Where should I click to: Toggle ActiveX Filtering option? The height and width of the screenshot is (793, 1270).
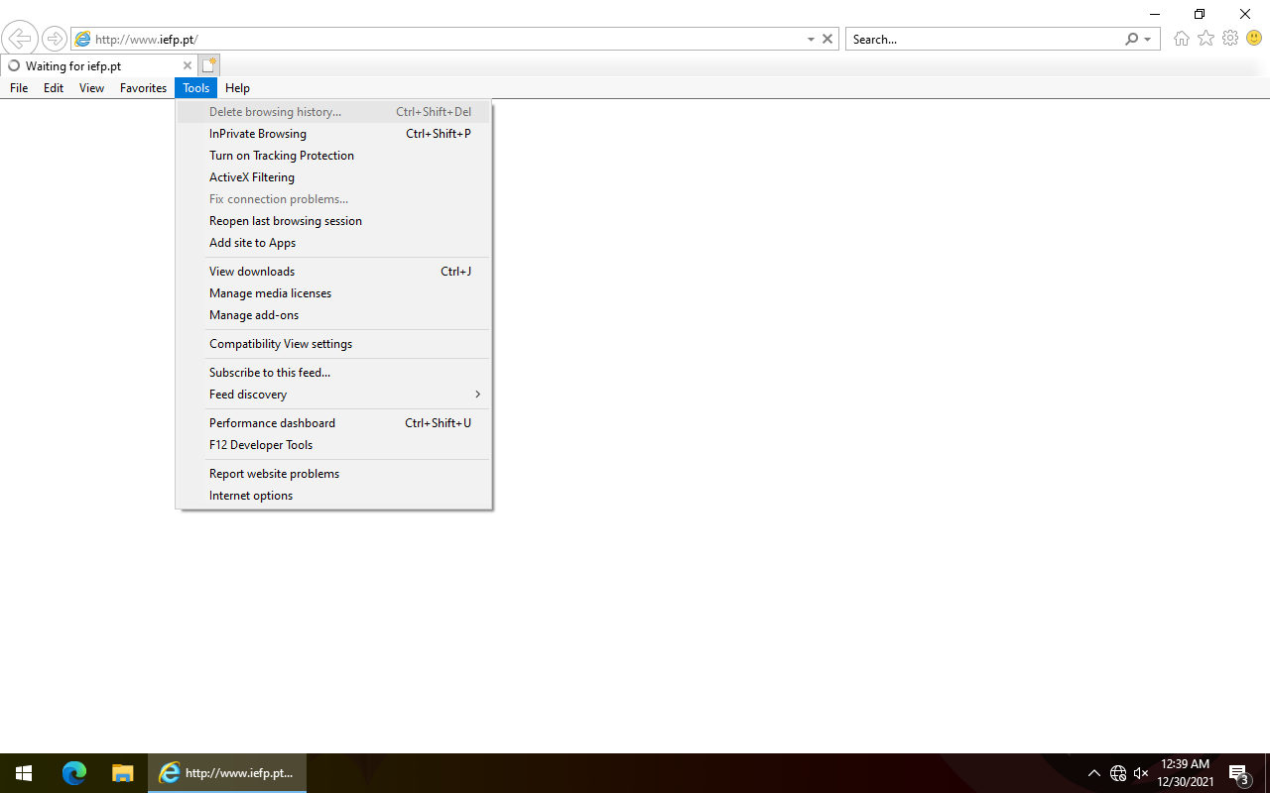[252, 177]
